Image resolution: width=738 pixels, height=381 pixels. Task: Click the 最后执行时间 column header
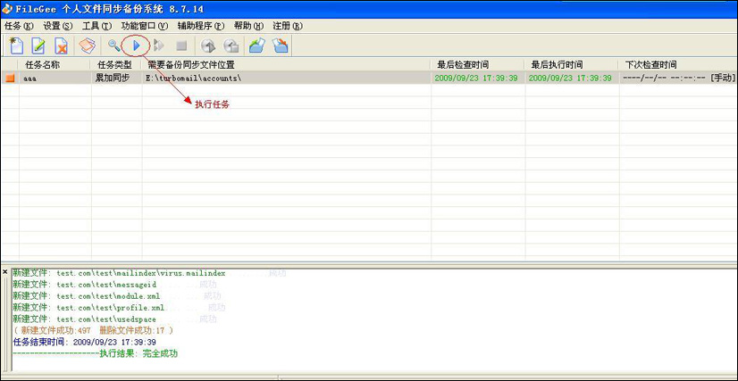(x=557, y=65)
